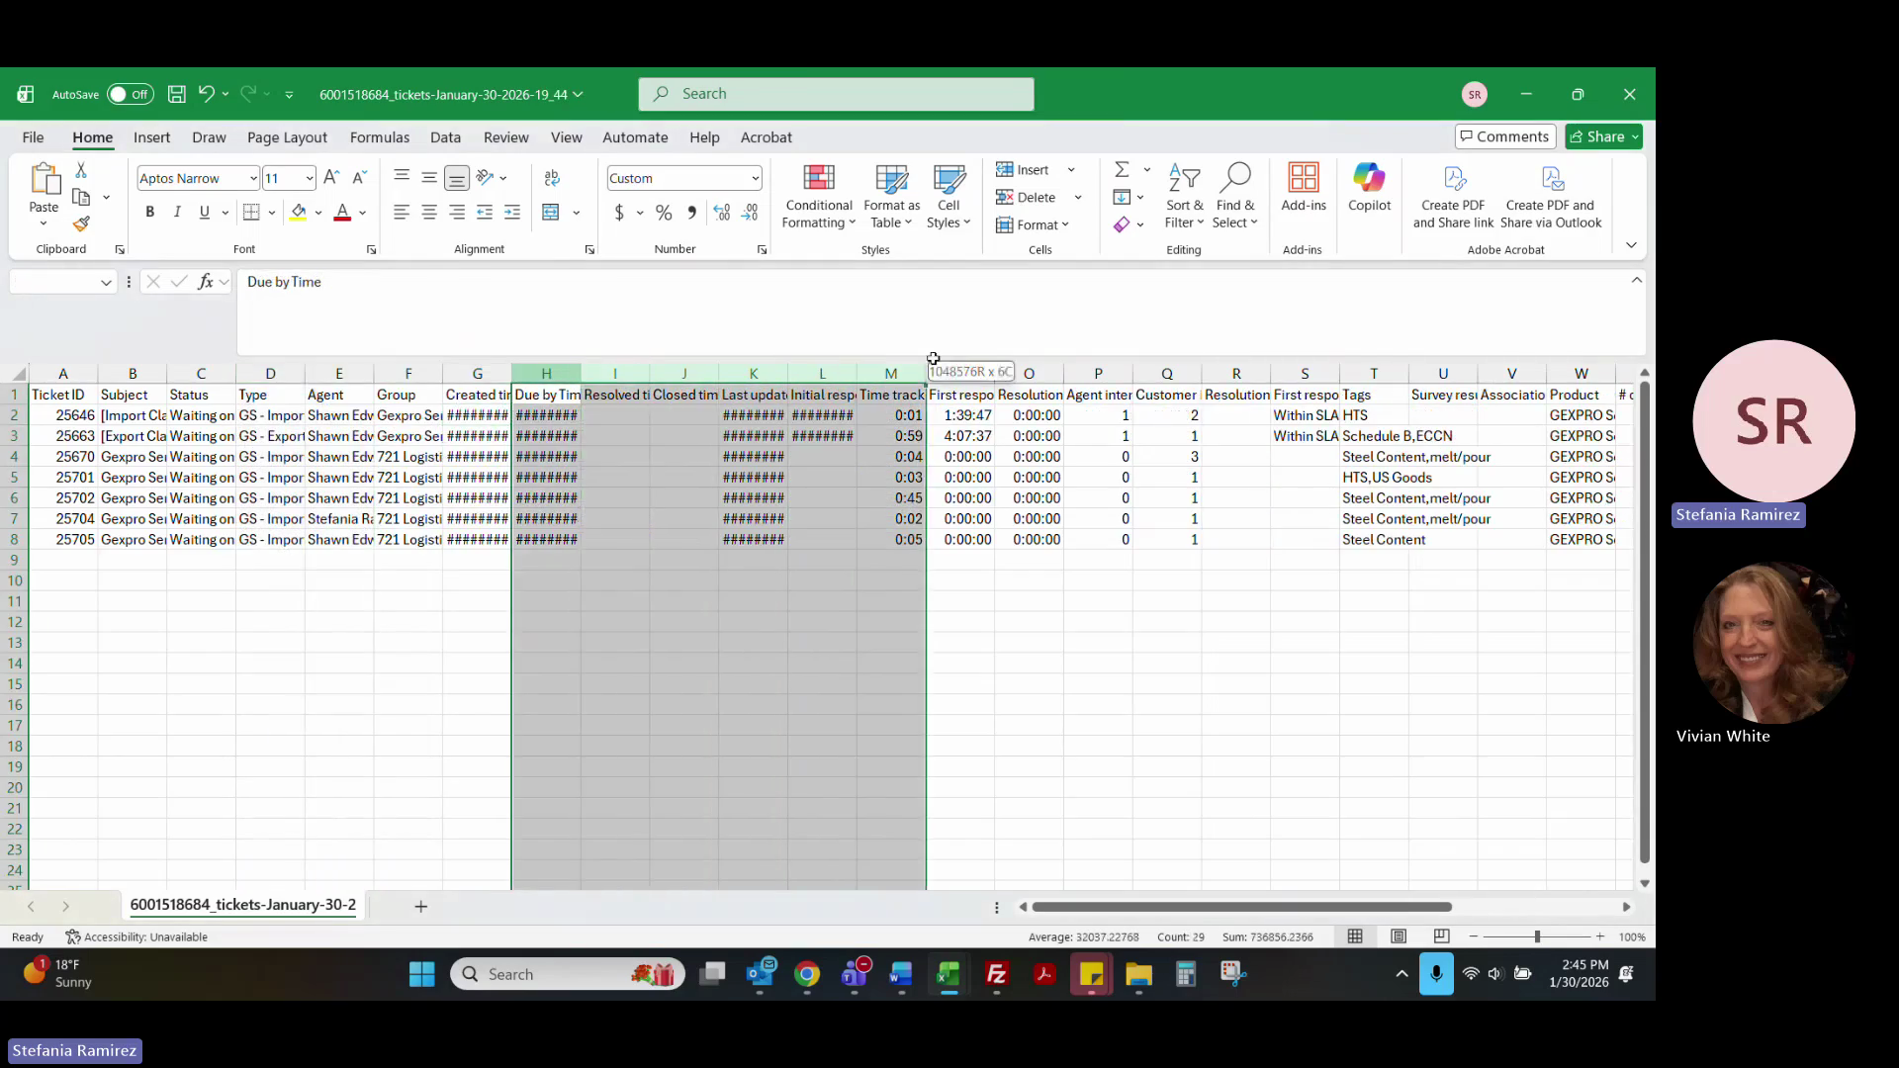Click the Format Painter brush icon
Image resolution: width=1899 pixels, height=1068 pixels.
(x=81, y=224)
